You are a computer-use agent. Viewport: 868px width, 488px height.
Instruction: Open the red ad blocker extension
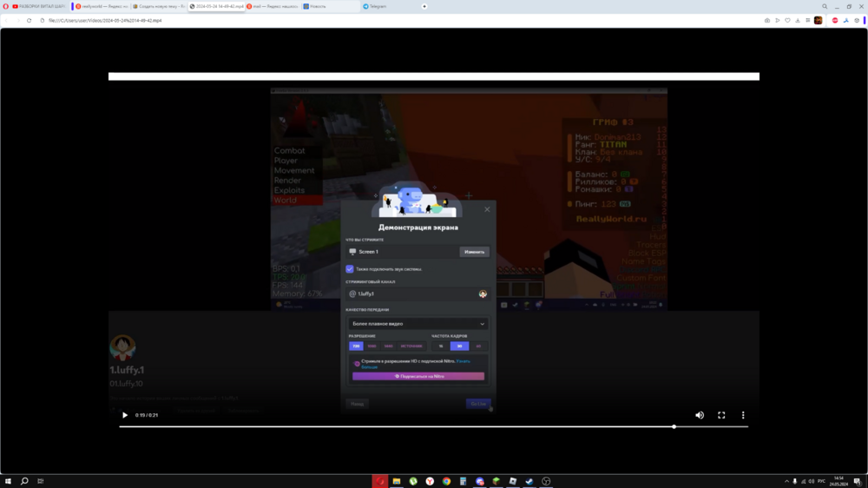835,21
